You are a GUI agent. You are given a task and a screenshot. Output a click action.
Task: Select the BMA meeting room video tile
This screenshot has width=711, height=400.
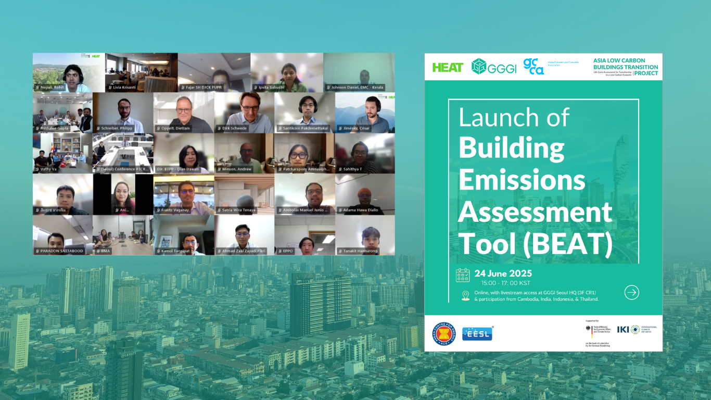coord(123,234)
